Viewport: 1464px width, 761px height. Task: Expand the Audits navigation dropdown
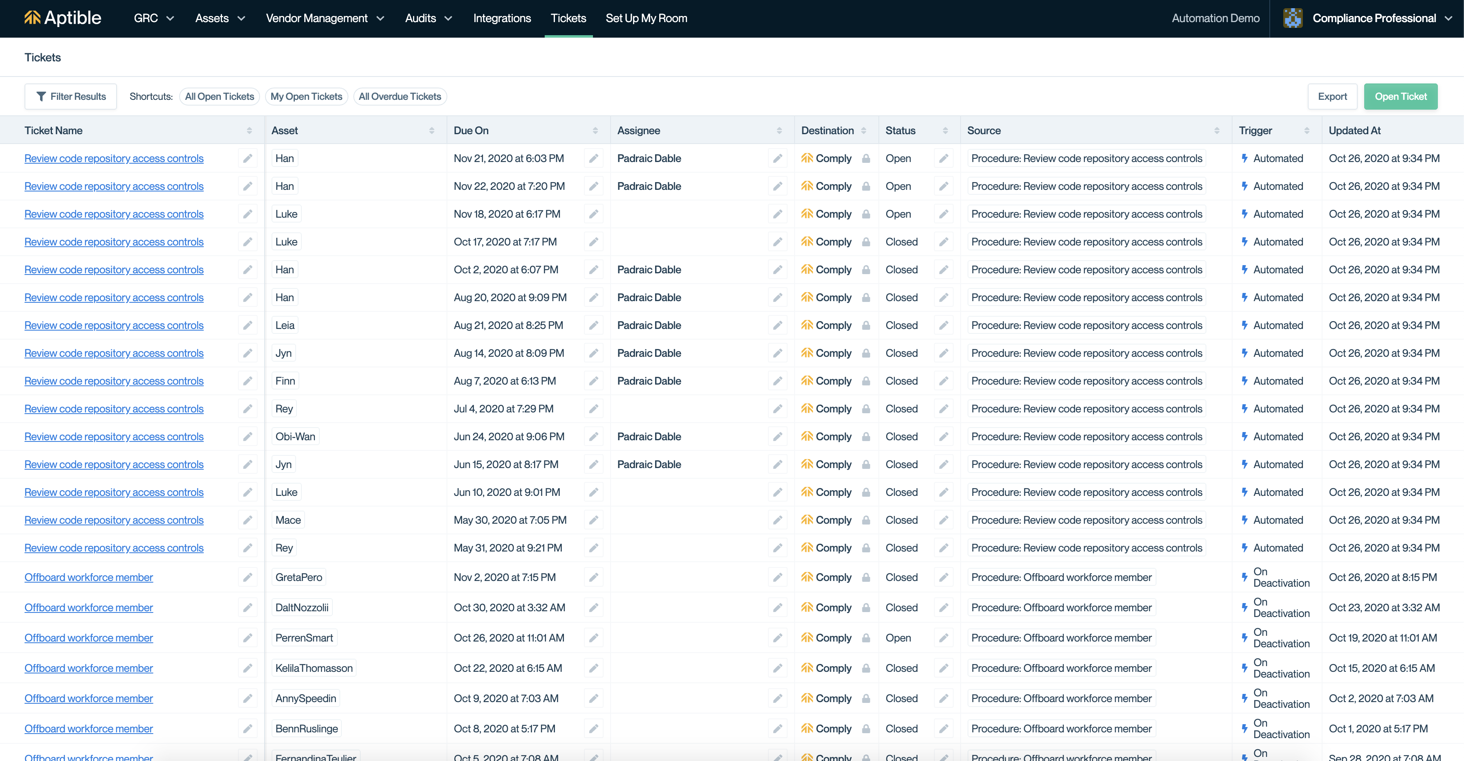coord(428,18)
